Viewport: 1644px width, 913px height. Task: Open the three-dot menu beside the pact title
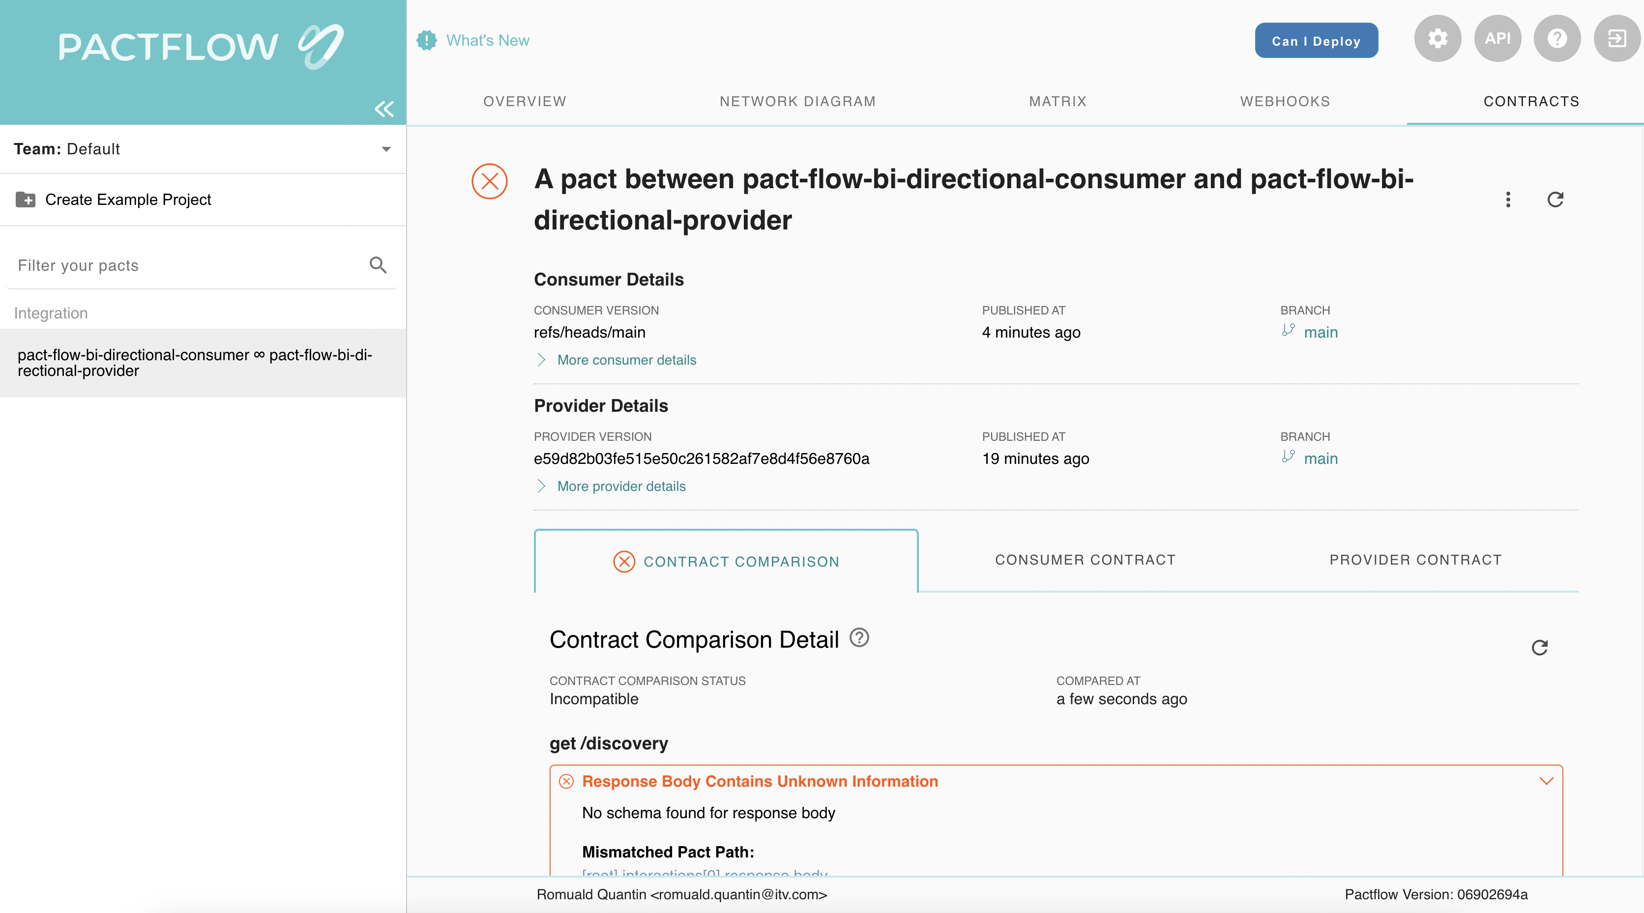point(1508,200)
